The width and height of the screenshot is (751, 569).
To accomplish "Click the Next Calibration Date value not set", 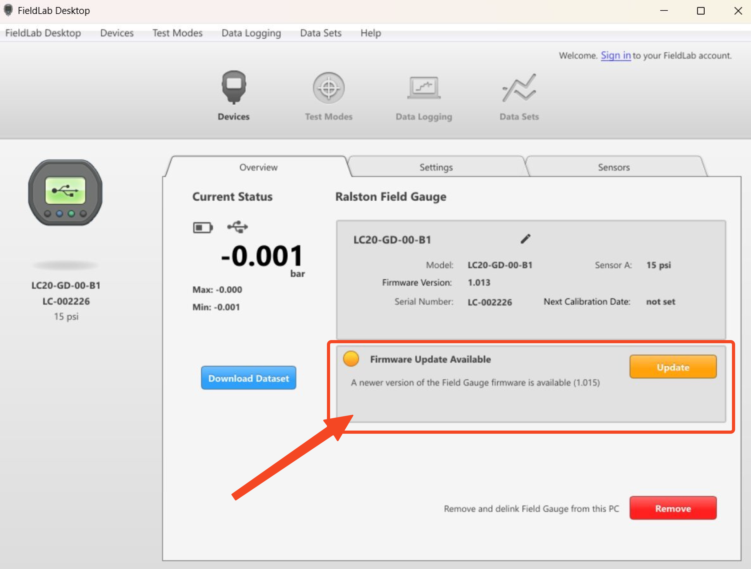I will pos(660,302).
